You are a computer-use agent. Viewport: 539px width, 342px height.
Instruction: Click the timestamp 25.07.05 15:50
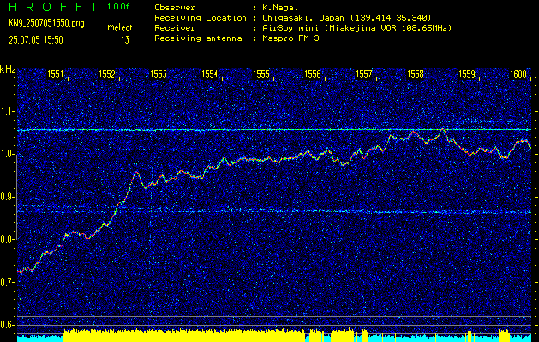coord(36,40)
